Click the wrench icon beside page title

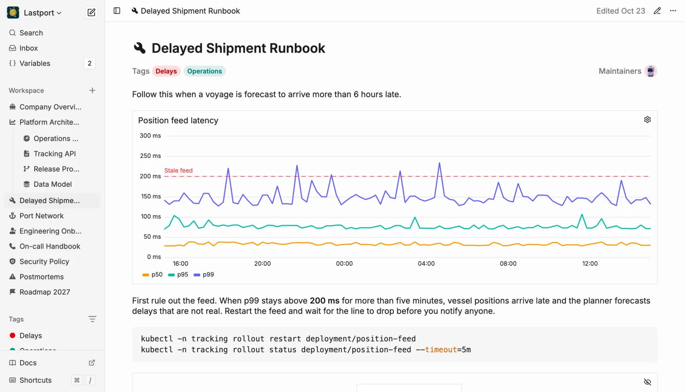[x=140, y=48]
